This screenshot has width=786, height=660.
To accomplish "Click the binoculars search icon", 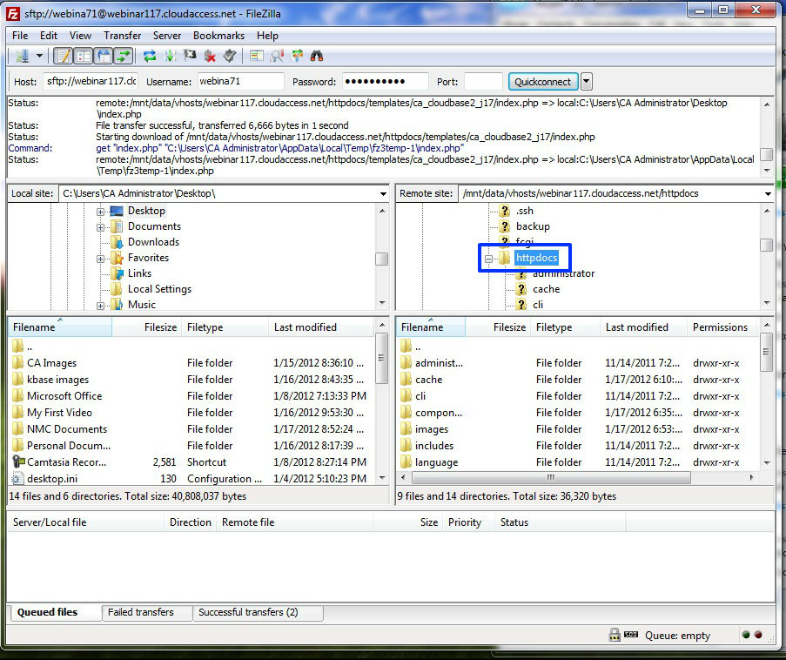I will [316, 56].
